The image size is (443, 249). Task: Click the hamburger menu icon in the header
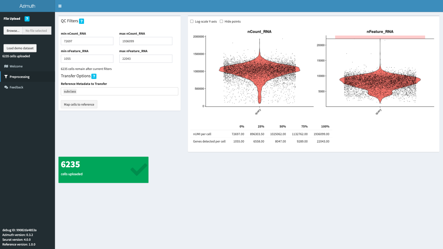click(60, 6)
